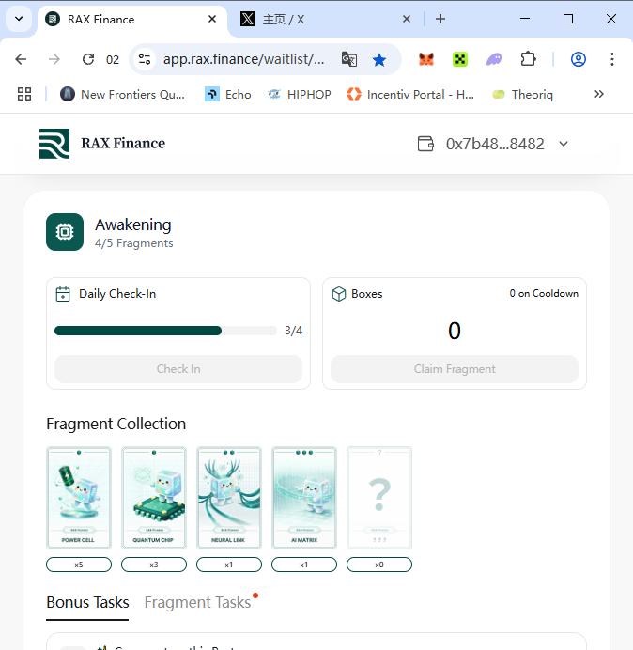633x650 pixels.
Task: Open the Incentiv Portal bookmark
Action: click(x=410, y=95)
